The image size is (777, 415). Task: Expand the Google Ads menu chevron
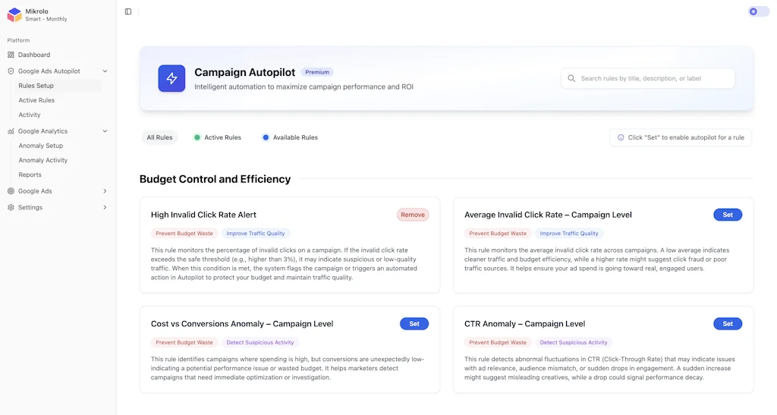click(105, 191)
